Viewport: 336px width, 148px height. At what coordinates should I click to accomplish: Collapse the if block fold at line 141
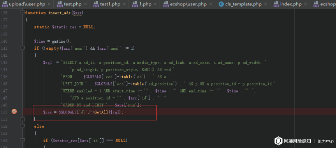pyautogui.click(x=23, y=48)
